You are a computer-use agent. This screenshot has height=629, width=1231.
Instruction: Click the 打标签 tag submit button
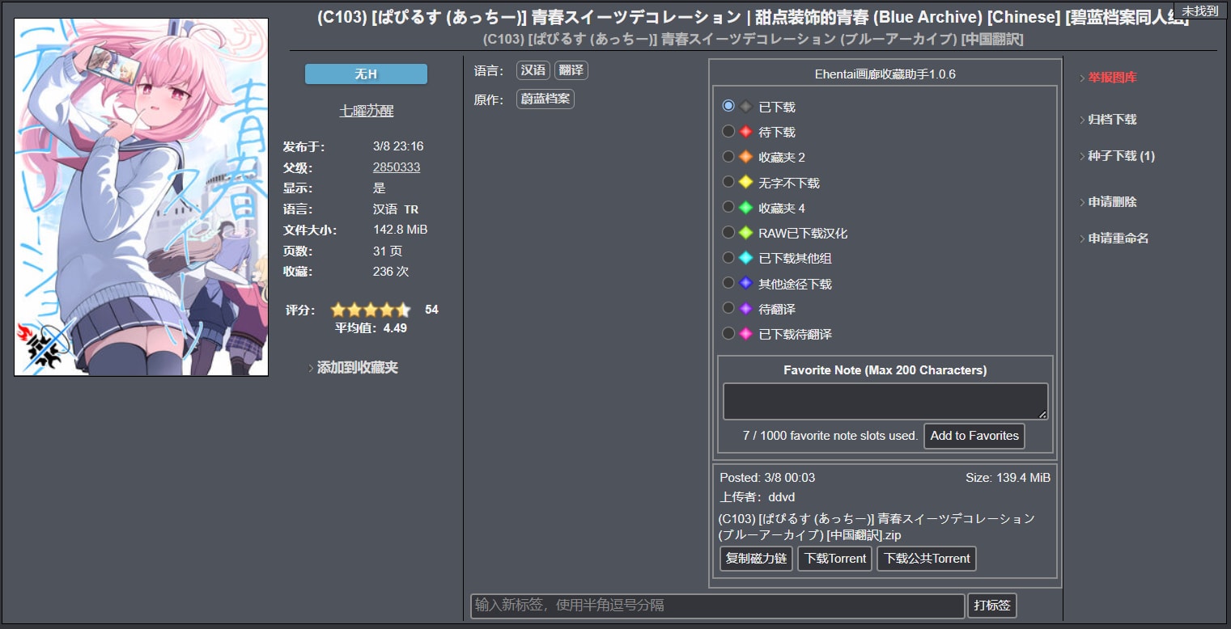click(x=992, y=606)
